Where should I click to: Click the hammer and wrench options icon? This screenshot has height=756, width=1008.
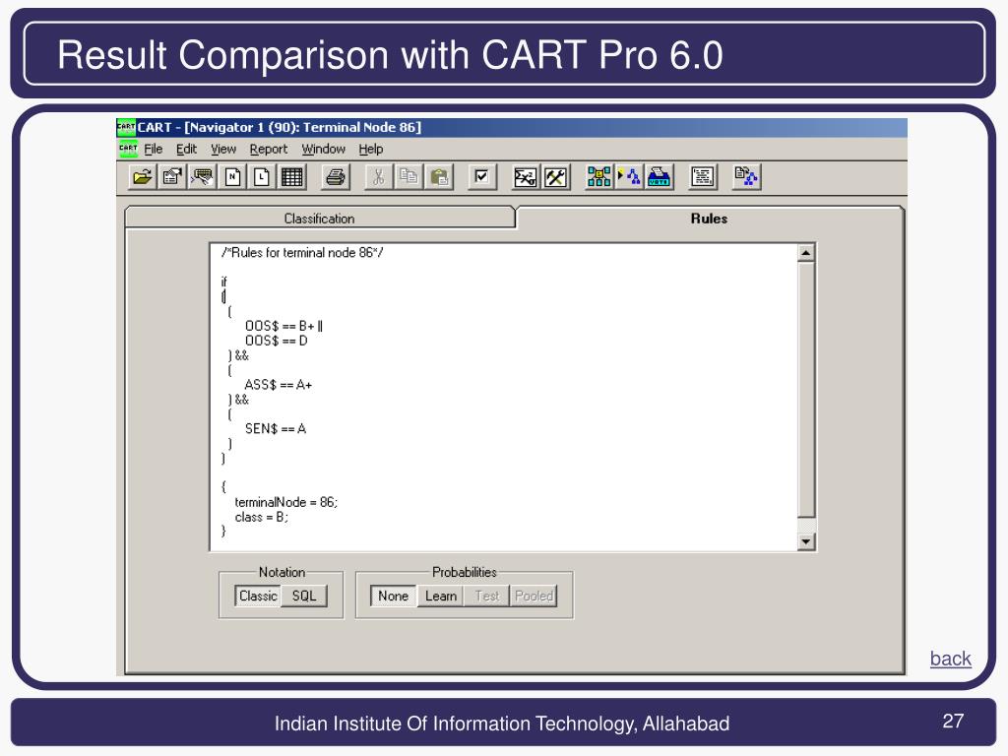pos(555,177)
